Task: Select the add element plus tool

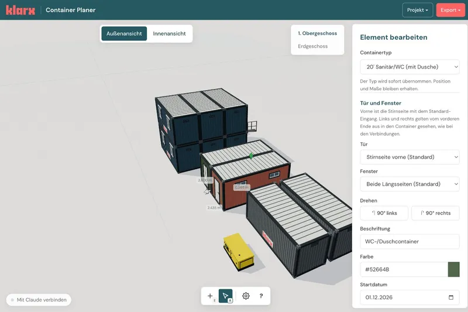Action: click(210, 296)
